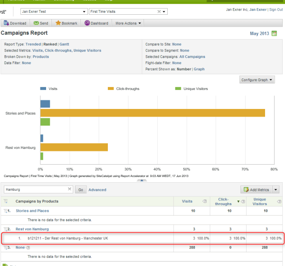The width and height of the screenshot is (285, 266).
Task: Show percent as Graph
Action: [x=199, y=69]
